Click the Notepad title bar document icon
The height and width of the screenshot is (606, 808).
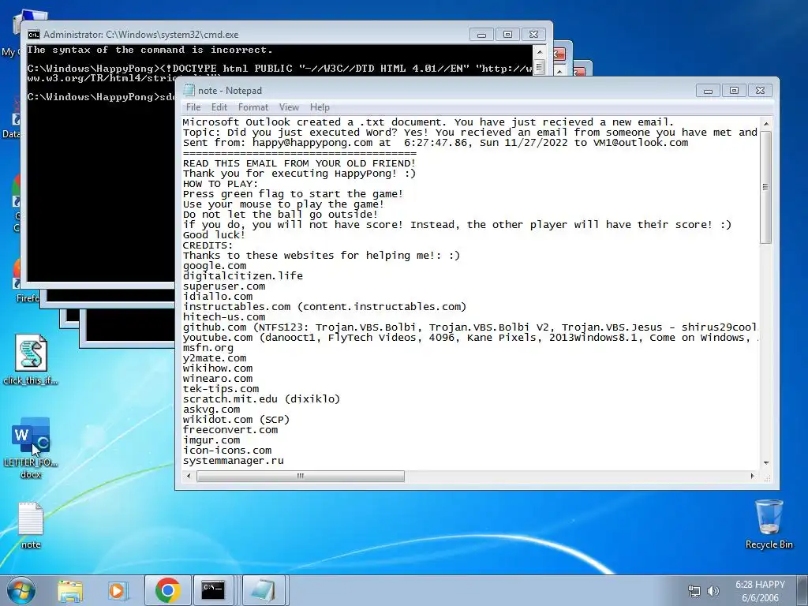pyautogui.click(x=189, y=90)
